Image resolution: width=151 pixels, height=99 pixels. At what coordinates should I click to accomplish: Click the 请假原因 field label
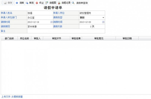pos(5,26)
